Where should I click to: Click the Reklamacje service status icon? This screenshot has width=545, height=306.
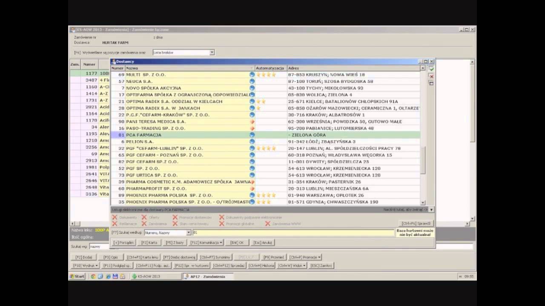tap(115, 224)
